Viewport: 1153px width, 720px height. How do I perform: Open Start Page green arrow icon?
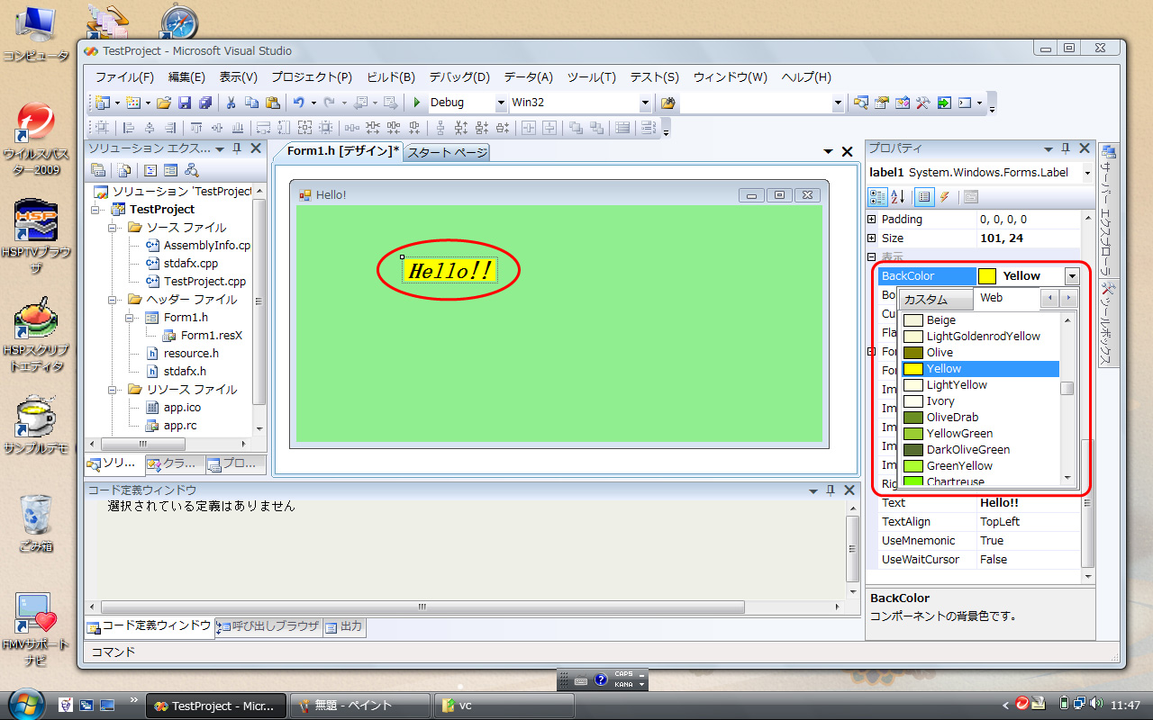[x=943, y=103]
